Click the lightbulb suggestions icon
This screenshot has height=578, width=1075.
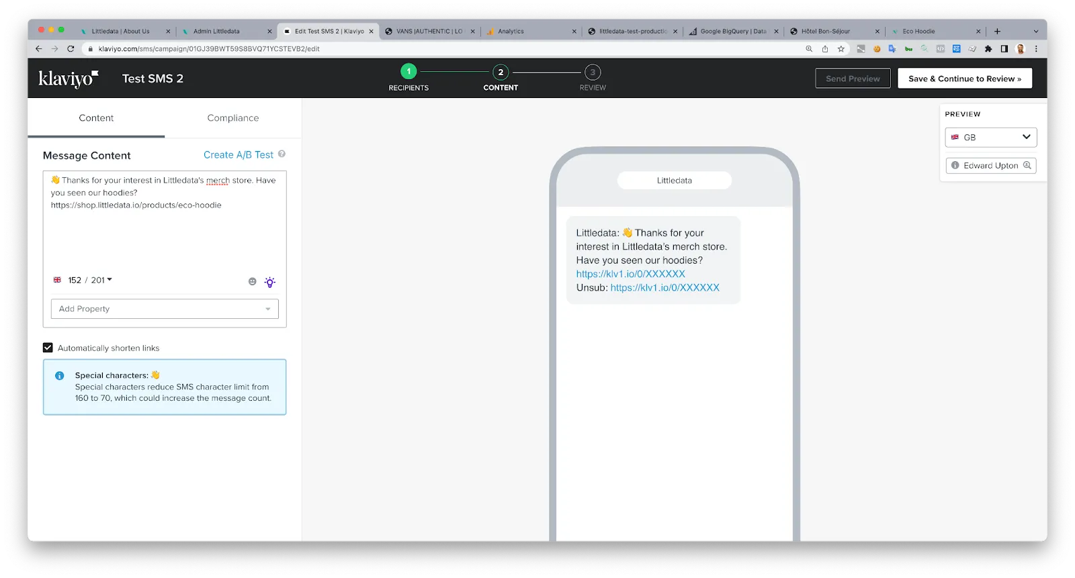click(270, 282)
